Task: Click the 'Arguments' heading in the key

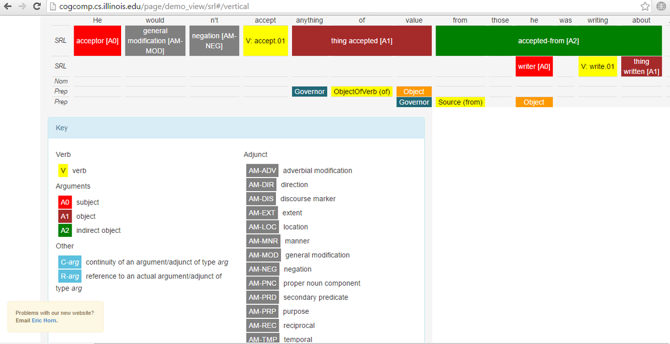Action: (x=73, y=186)
